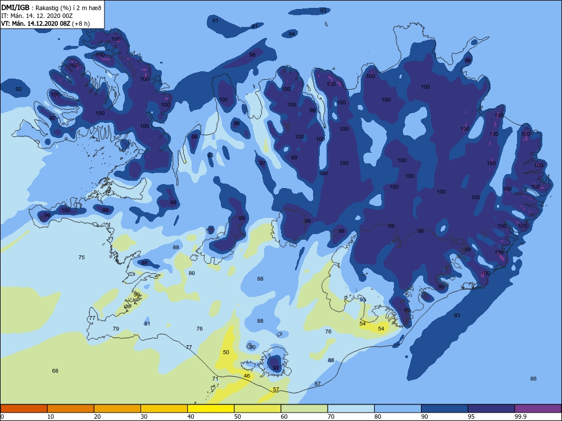
Task: Click the humidity value 86 in the southeast sea
Action: point(533,378)
